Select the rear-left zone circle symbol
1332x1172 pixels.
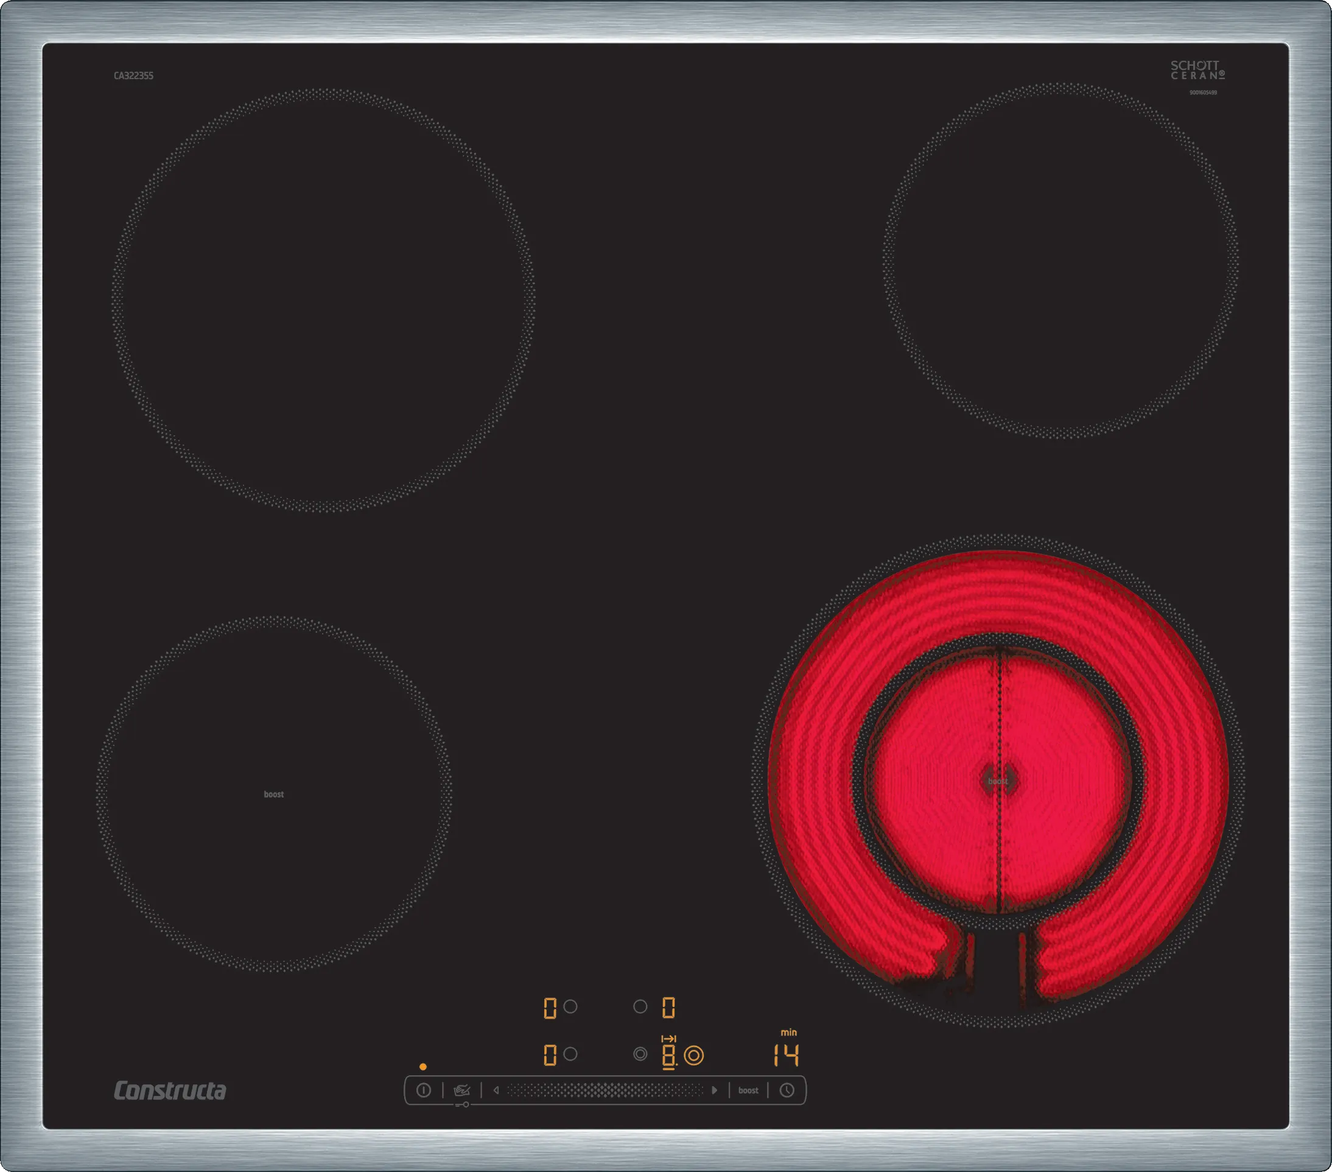click(570, 1006)
